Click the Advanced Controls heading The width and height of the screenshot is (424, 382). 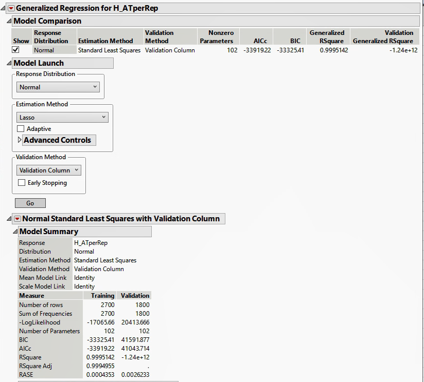point(59,140)
